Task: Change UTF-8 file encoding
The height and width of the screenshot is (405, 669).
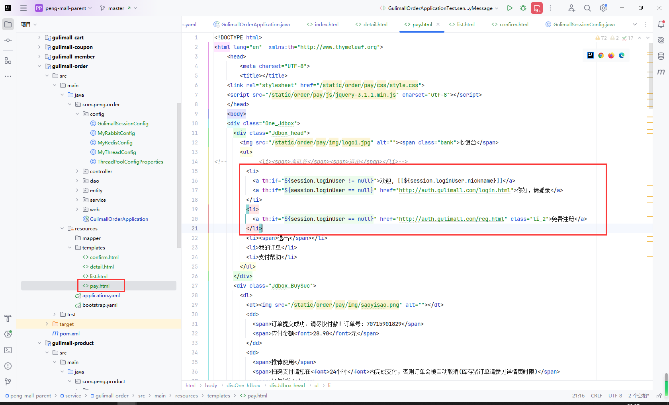Action: (615, 396)
